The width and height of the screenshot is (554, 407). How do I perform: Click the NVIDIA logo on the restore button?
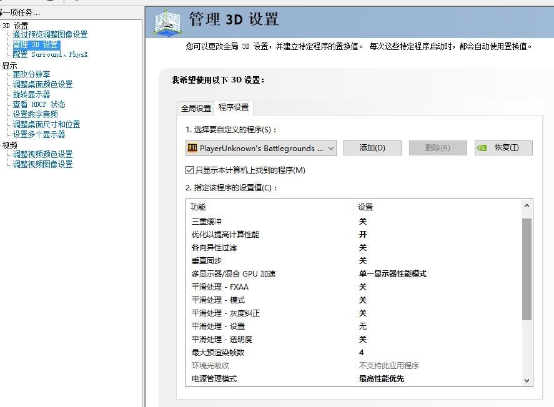point(482,148)
